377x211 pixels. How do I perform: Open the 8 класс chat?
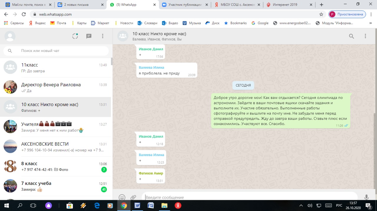click(56, 166)
